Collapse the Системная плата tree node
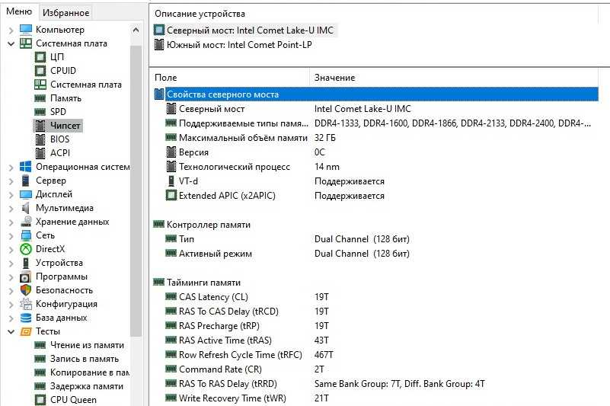The height and width of the screenshot is (406, 610). (11, 43)
